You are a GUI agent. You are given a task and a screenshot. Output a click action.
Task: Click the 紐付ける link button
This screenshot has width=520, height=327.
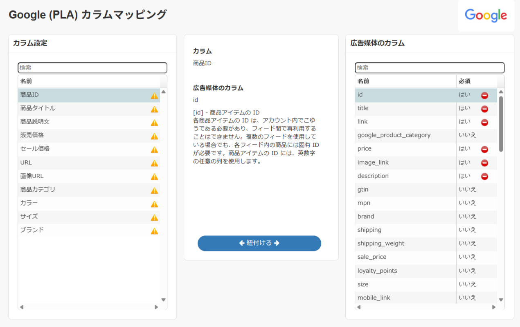(x=259, y=243)
